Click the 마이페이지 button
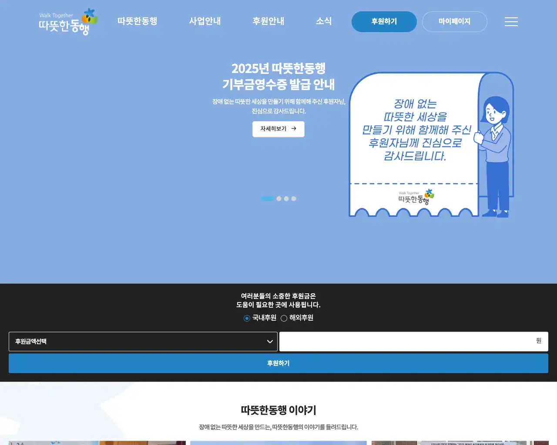Image resolution: width=557 pixels, height=445 pixels. 455,21
